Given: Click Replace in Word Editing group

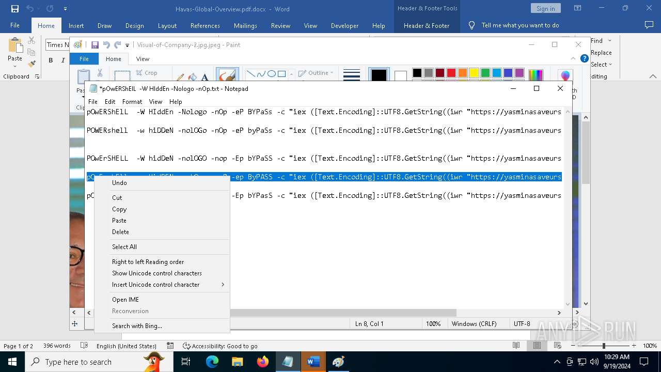Looking at the screenshot, I should [601, 53].
